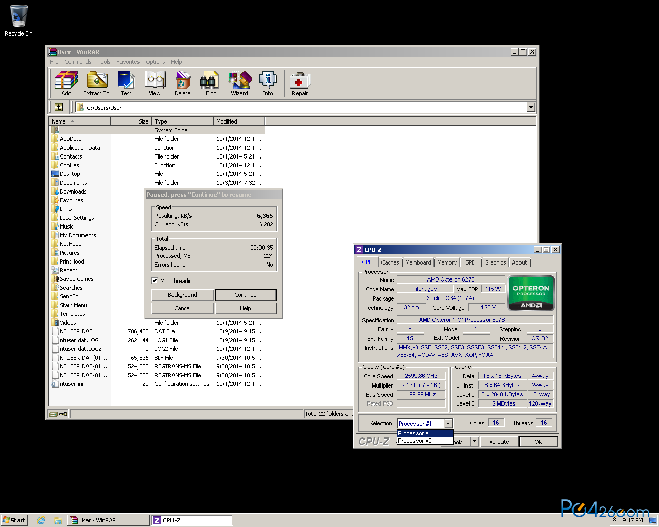The image size is (659, 527).
Task: Sort by the Type column header
Action: [x=182, y=121]
